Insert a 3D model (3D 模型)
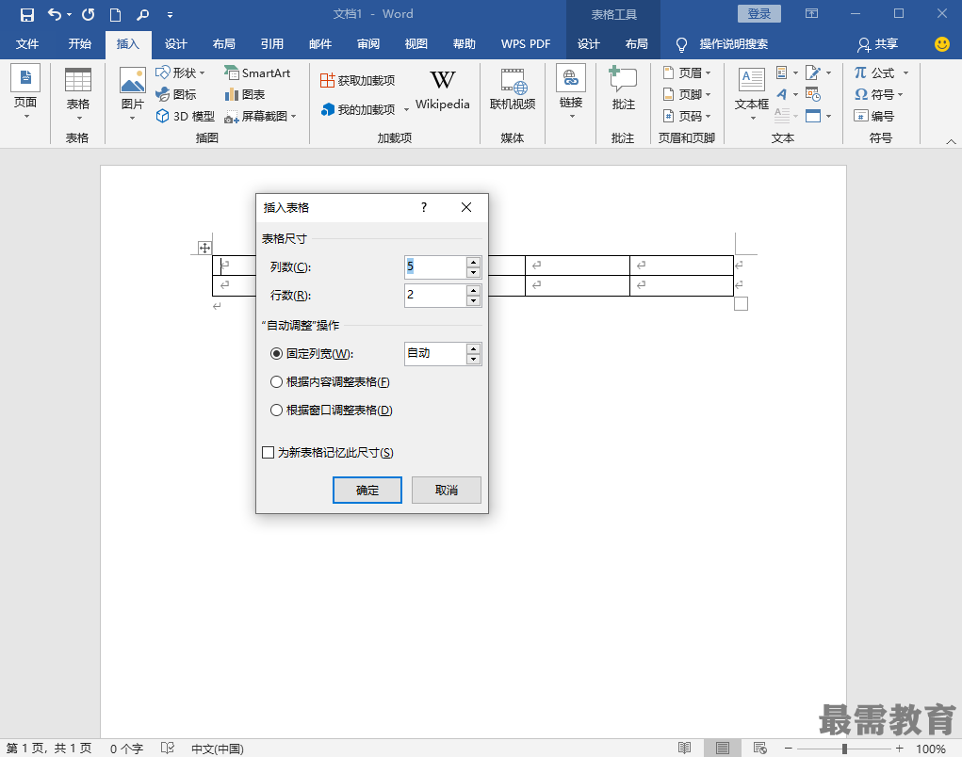Viewport: 962px width, 757px height. pos(186,116)
